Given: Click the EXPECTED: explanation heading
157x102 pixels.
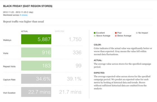Looking at the screenshot, I should (x=99, y=73).
